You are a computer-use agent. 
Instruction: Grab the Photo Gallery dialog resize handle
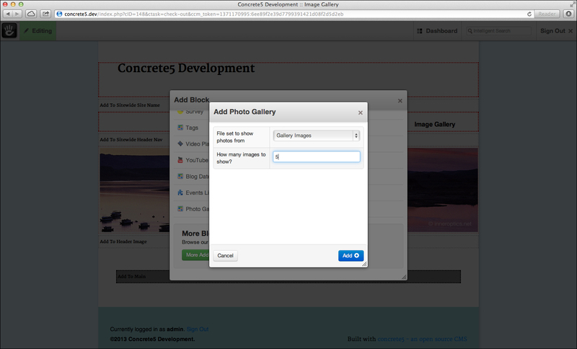click(364, 264)
